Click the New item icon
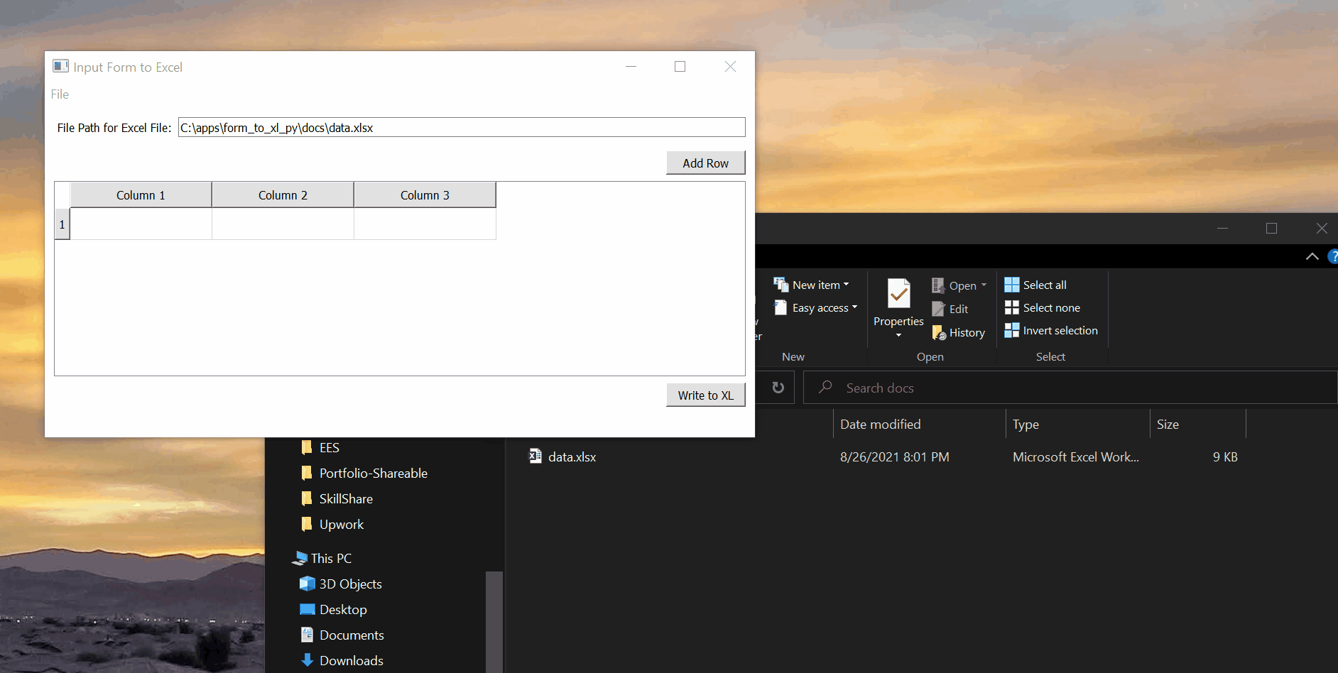This screenshot has height=673, width=1338. click(x=782, y=284)
